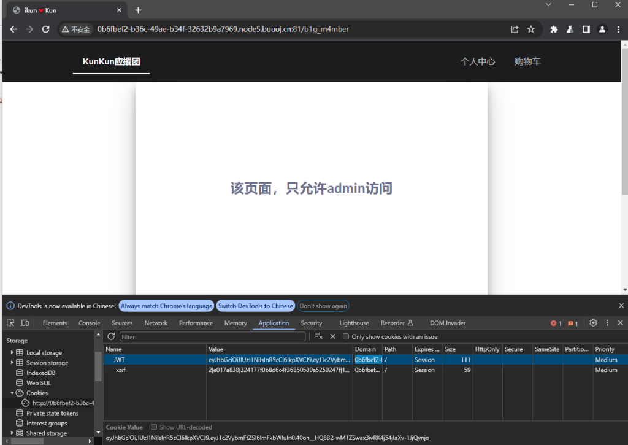Open the 购物车 link in navbar
This screenshot has height=445, width=628.
tap(527, 61)
